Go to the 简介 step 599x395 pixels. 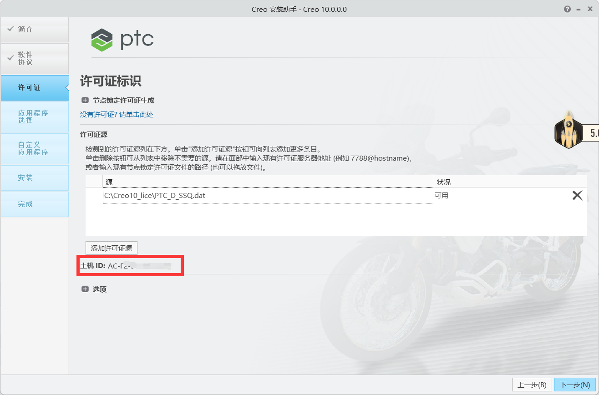point(35,30)
